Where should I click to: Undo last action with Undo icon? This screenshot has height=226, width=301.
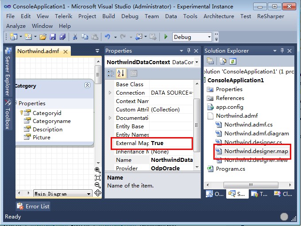[x=107, y=37]
